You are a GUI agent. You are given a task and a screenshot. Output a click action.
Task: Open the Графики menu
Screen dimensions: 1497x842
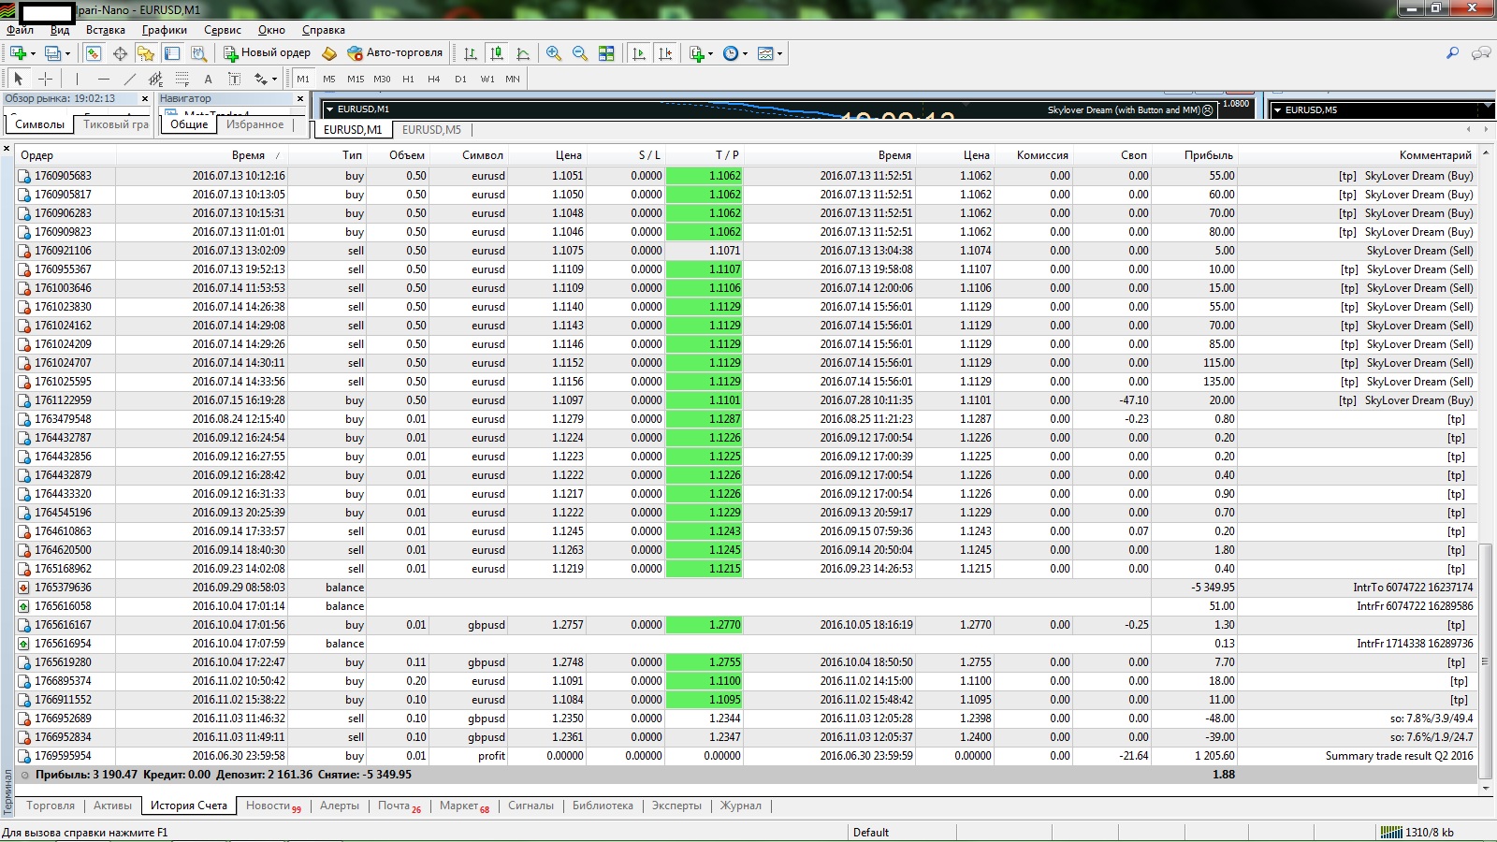pos(165,30)
